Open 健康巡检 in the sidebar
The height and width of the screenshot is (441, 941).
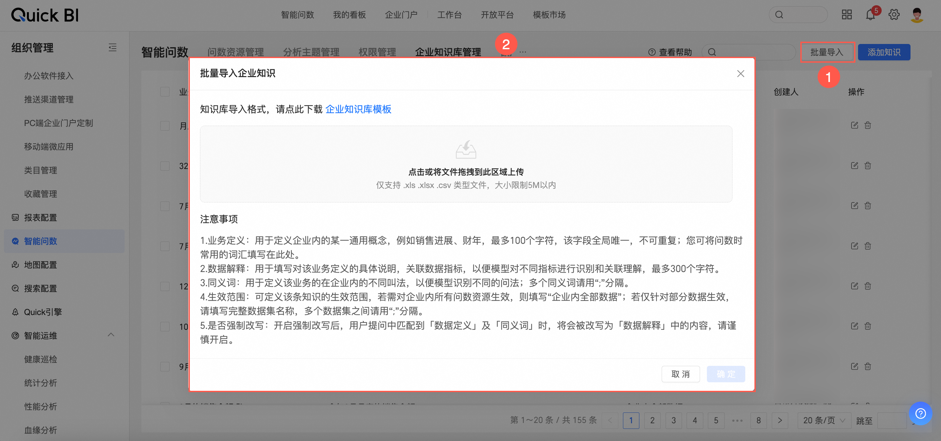(41, 359)
